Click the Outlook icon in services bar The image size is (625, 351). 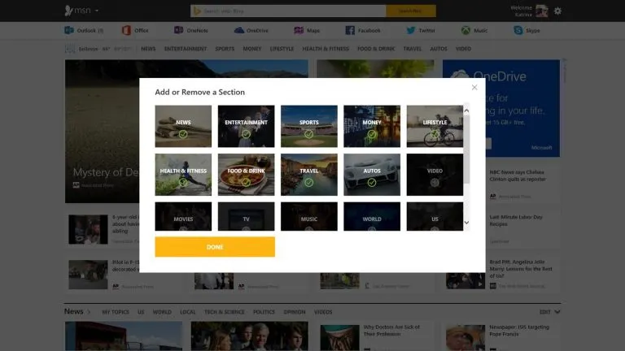pyautogui.click(x=69, y=30)
